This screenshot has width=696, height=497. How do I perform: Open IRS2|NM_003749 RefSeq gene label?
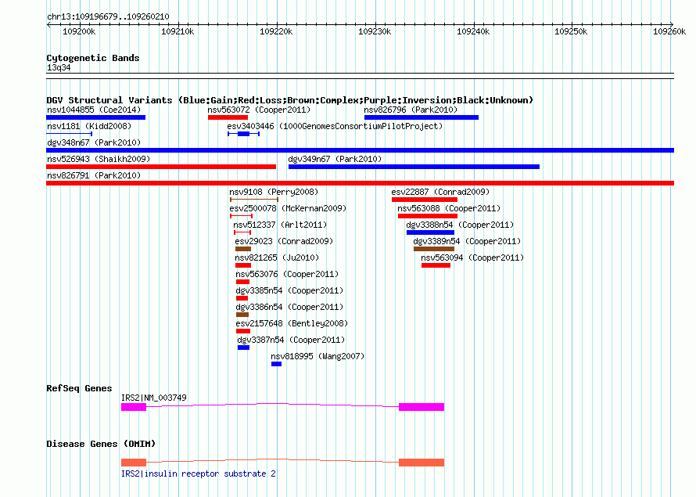[x=154, y=398]
